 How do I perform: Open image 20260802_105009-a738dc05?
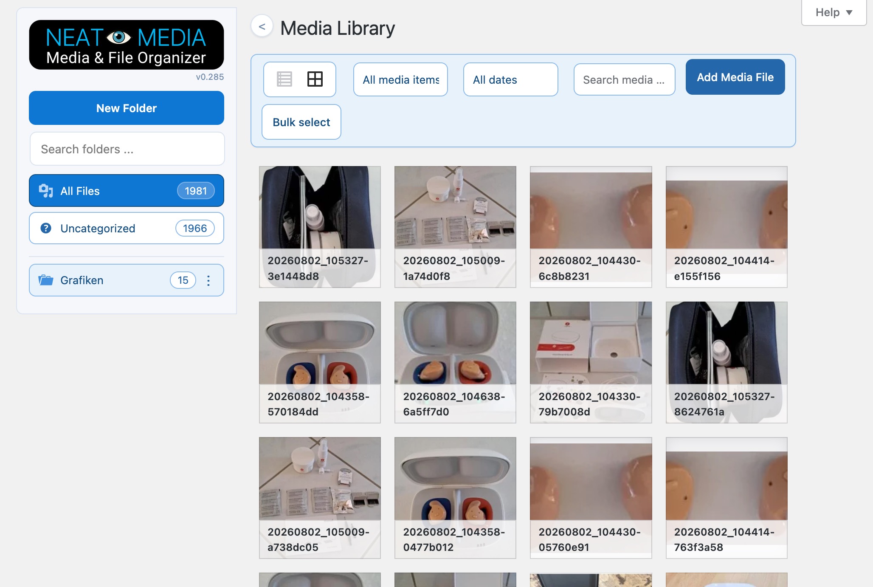[320, 498]
